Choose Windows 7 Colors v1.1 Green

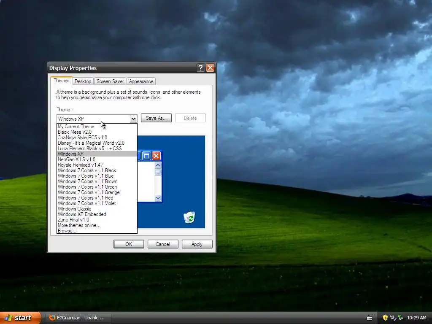pyautogui.click(x=97, y=187)
